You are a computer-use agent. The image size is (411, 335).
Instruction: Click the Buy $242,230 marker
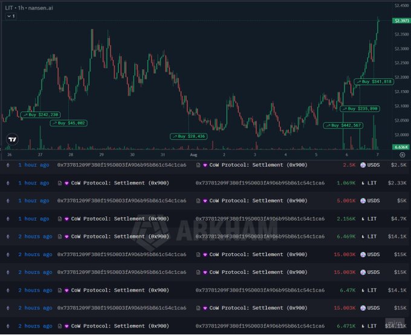pyautogui.click(x=40, y=115)
